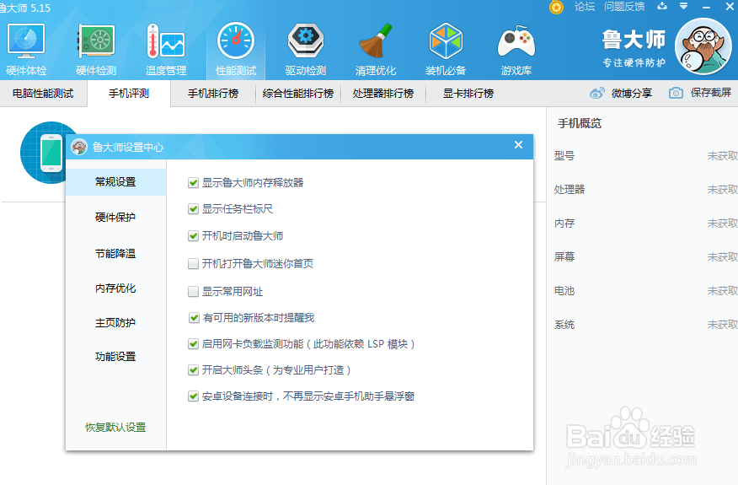Uncheck 开启大师头条
738x485 pixels.
[x=193, y=370]
